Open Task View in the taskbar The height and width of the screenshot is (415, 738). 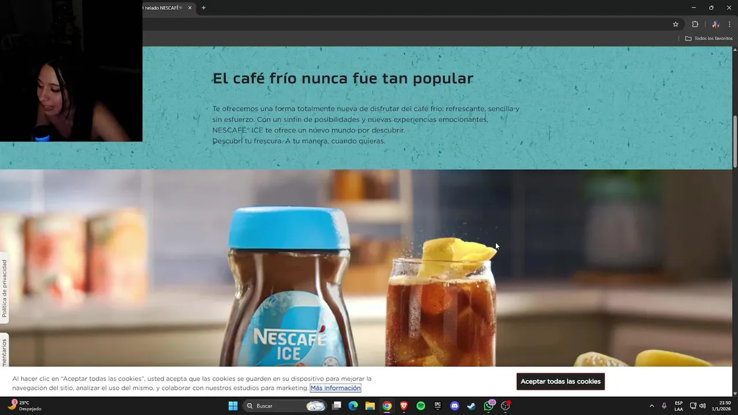pyautogui.click(x=337, y=406)
